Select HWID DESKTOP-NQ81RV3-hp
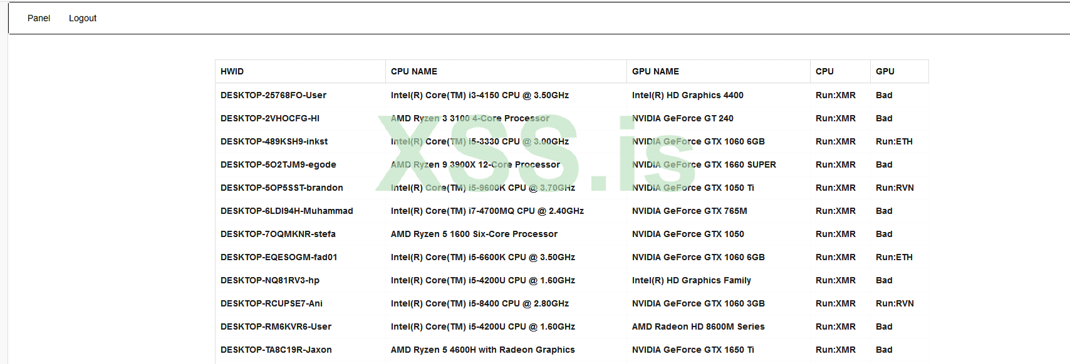Screen dimensions: 1070x364 pyautogui.click(x=270, y=280)
